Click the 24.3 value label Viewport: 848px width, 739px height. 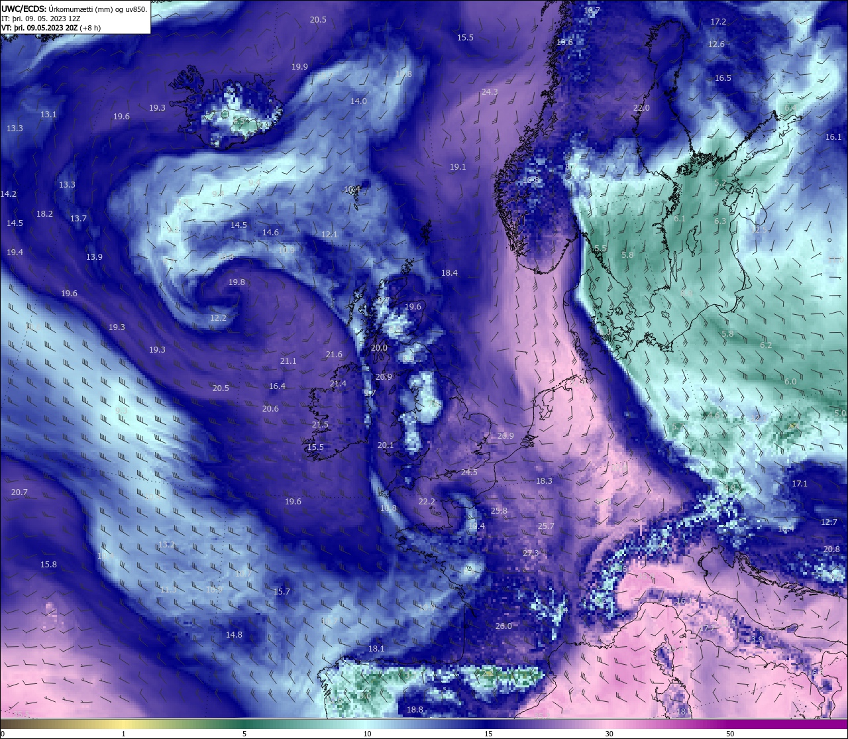[x=490, y=92]
